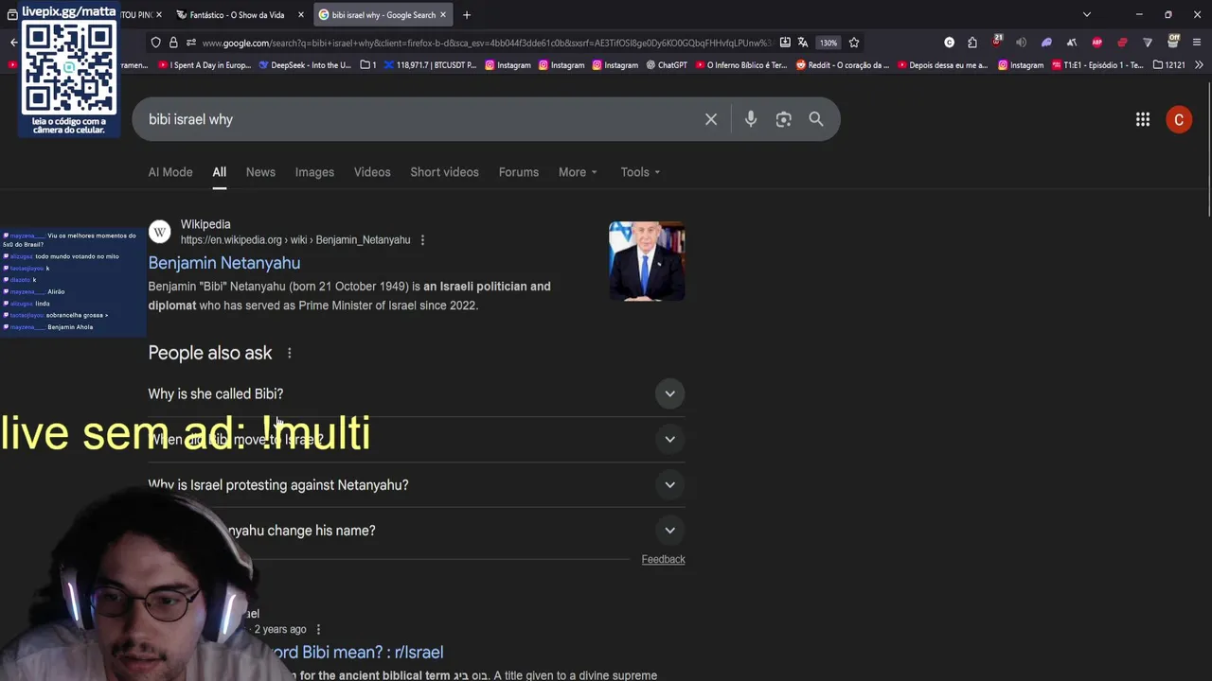
Task: Switch to AI Mode tab
Action: [170, 172]
